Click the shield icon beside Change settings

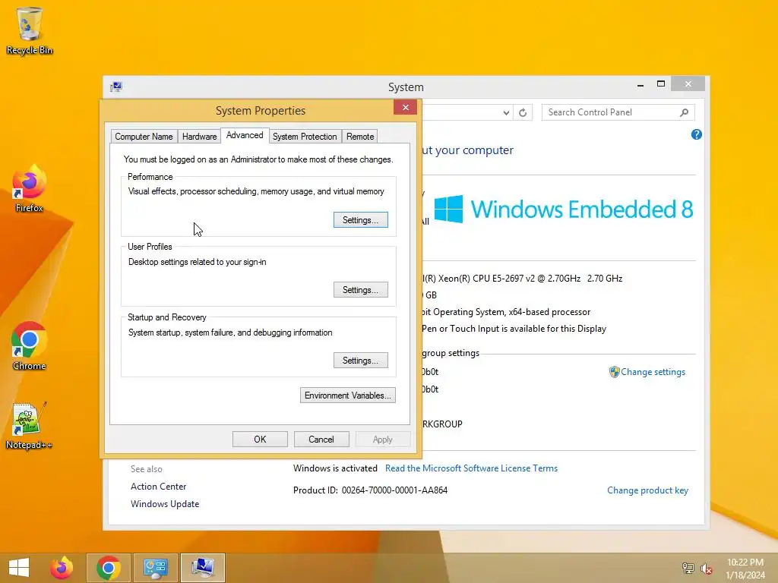point(614,372)
